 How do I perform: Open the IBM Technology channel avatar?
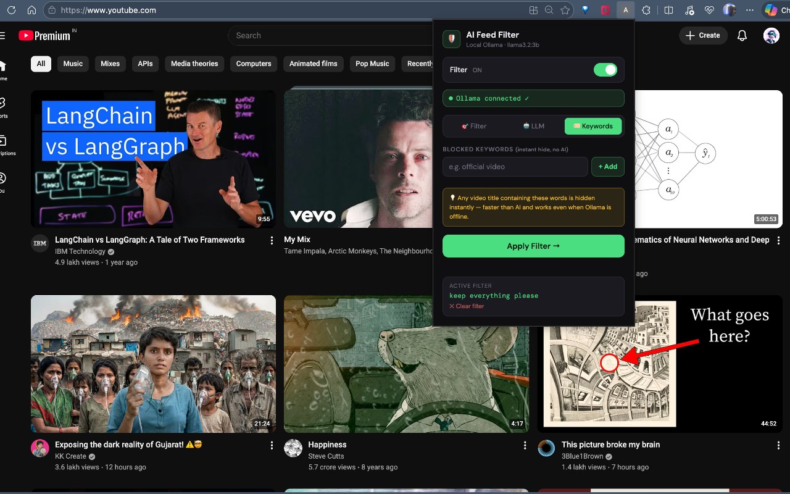39,243
